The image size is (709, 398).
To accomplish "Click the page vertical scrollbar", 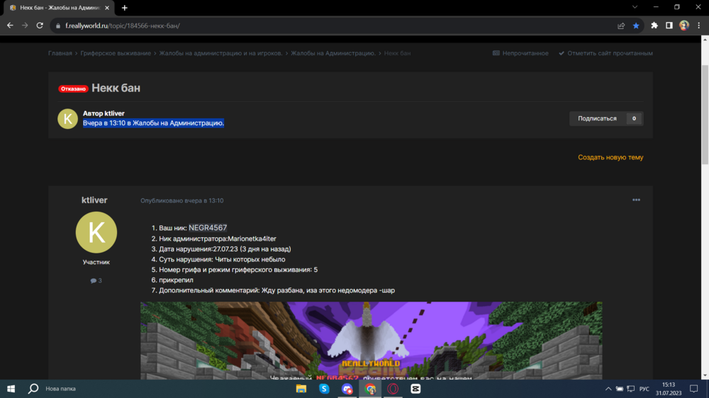I will coord(705,115).
